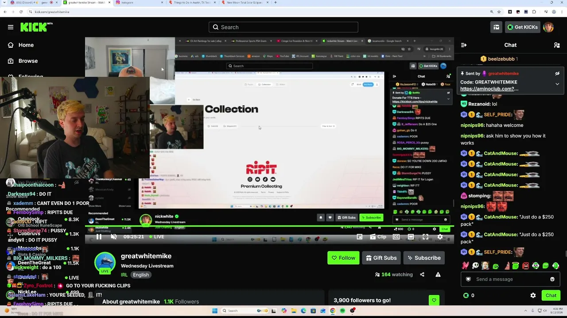Go back in browser history

pos(5,12)
